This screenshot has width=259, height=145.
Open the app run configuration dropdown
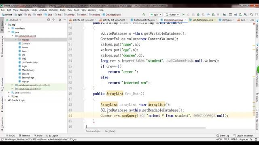point(156,14)
